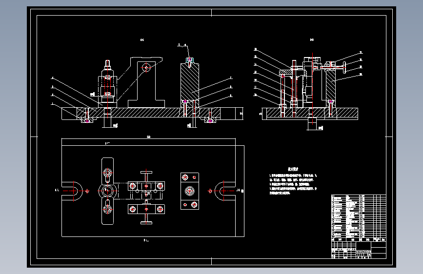This screenshot has width=423, height=274.
Task: Select the left U-shaped mounting slot in plan view
Action: (x=72, y=191)
